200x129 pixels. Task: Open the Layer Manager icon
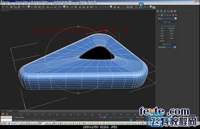pyautogui.click(x=123, y=7)
